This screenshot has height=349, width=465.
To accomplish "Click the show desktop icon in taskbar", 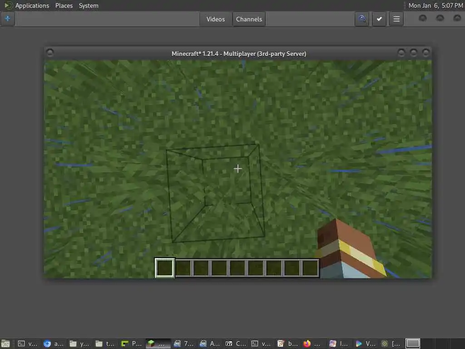I will 5,344.
